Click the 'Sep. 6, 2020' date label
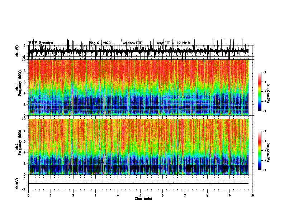Screen dimensions: 284x219 (x=100, y=43)
